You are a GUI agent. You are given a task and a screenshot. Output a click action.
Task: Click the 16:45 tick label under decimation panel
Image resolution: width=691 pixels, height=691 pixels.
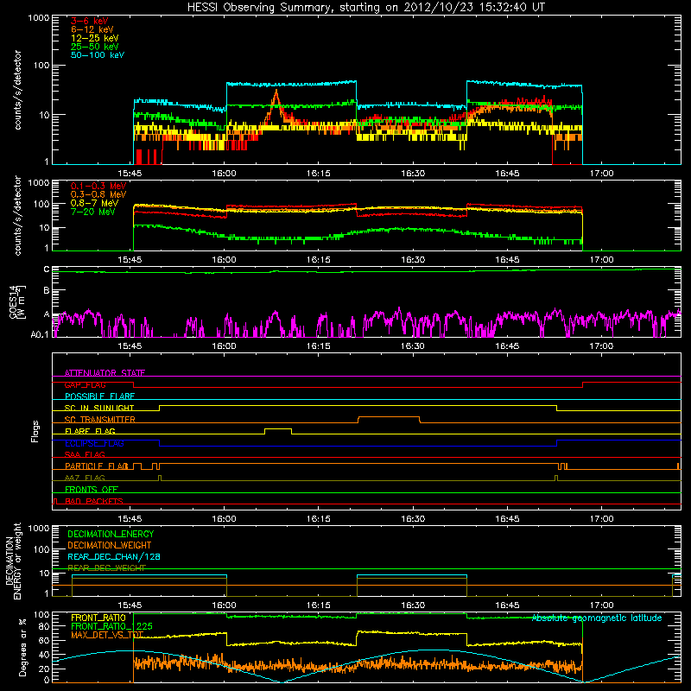[x=507, y=605]
